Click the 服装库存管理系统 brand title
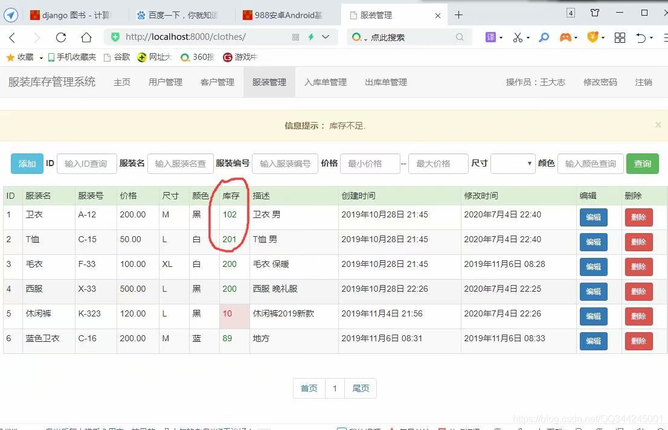Screen dimensions: 668x430 pyautogui.click(x=52, y=82)
